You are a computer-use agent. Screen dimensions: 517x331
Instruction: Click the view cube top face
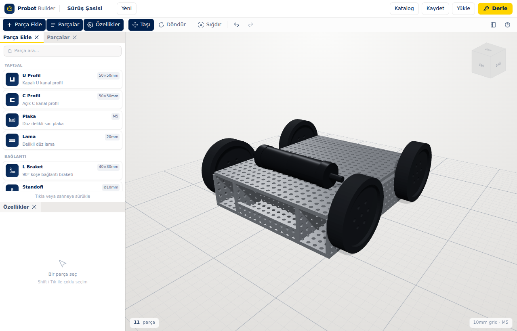488,50
